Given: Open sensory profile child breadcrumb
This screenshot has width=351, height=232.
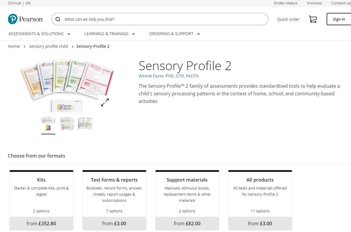Looking at the screenshot, I should [49, 46].
